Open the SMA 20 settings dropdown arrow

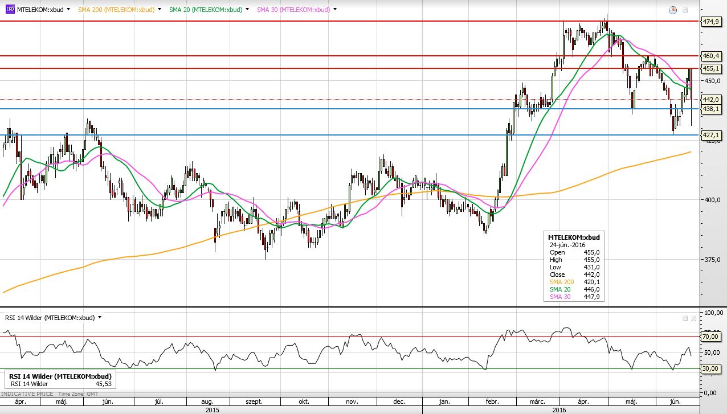[x=246, y=9]
